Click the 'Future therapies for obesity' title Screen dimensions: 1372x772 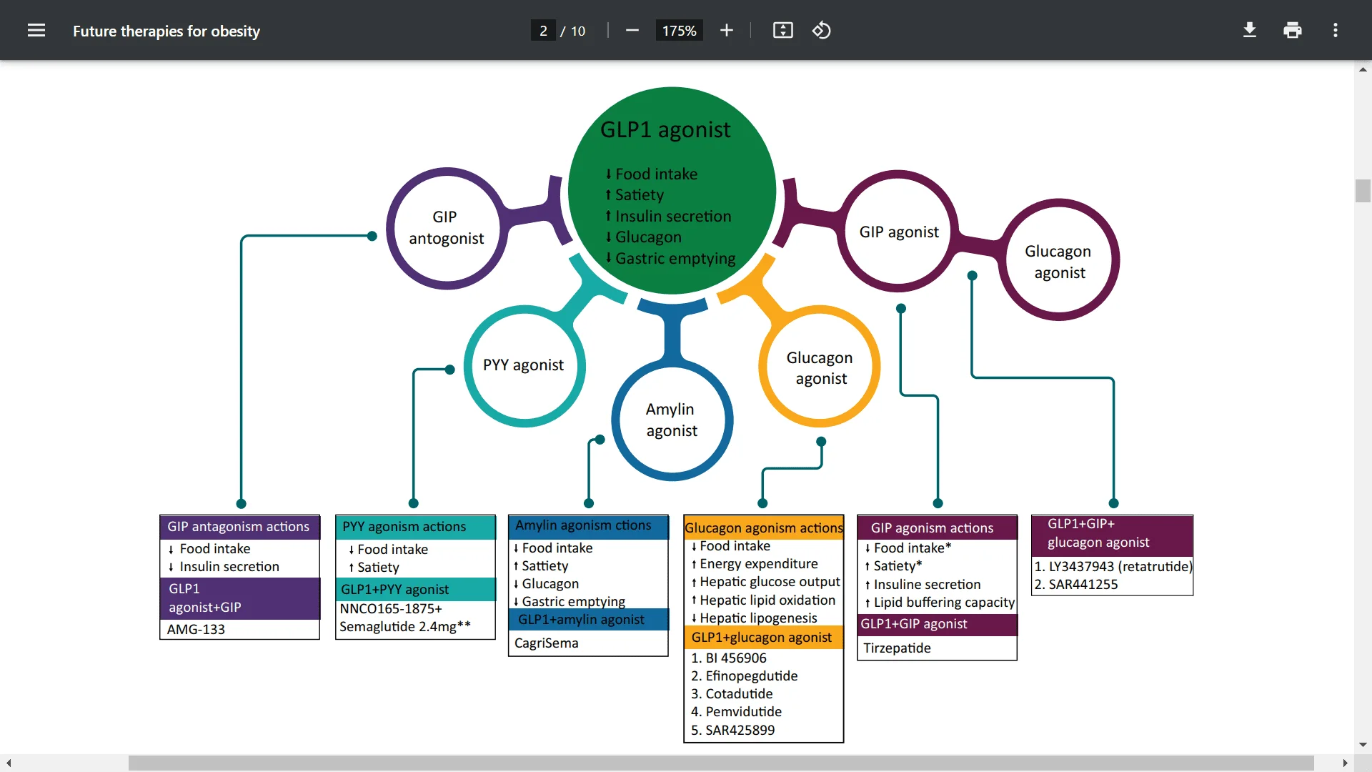(x=166, y=31)
